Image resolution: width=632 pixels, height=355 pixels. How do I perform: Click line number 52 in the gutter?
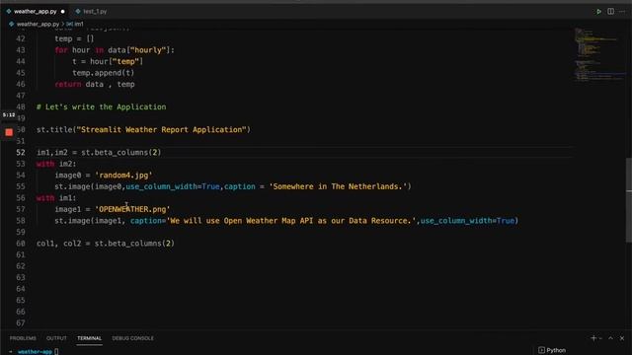[20, 153]
